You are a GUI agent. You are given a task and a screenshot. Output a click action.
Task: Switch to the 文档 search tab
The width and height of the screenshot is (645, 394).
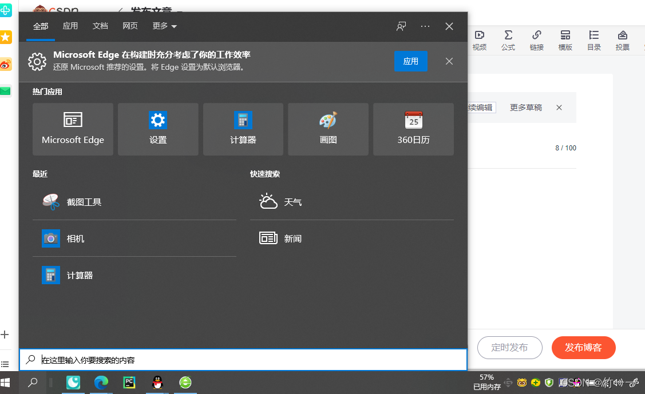pyautogui.click(x=100, y=26)
